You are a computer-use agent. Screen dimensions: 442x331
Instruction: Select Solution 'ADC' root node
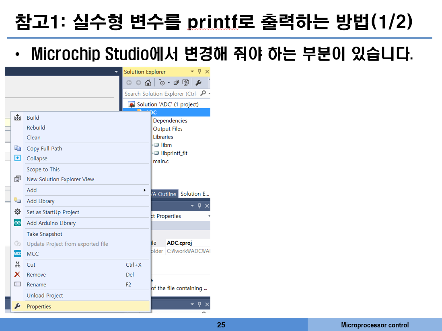coord(167,104)
